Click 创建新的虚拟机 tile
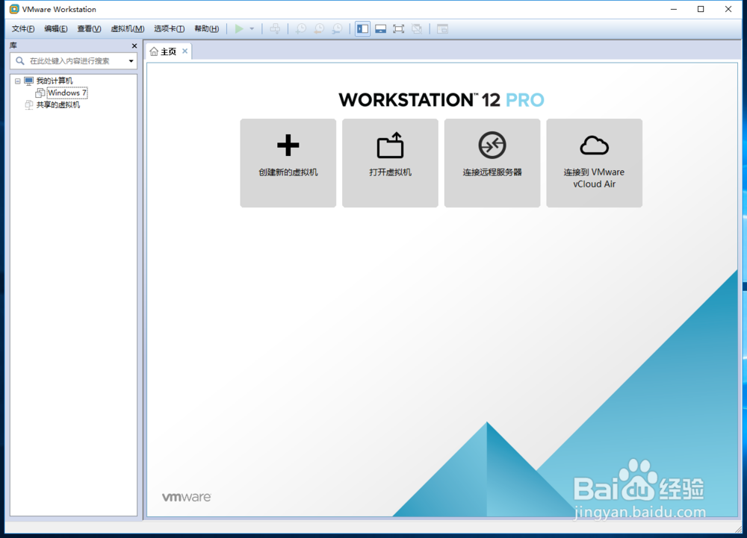This screenshot has width=747, height=538. pyautogui.click(x=288, y=163)
